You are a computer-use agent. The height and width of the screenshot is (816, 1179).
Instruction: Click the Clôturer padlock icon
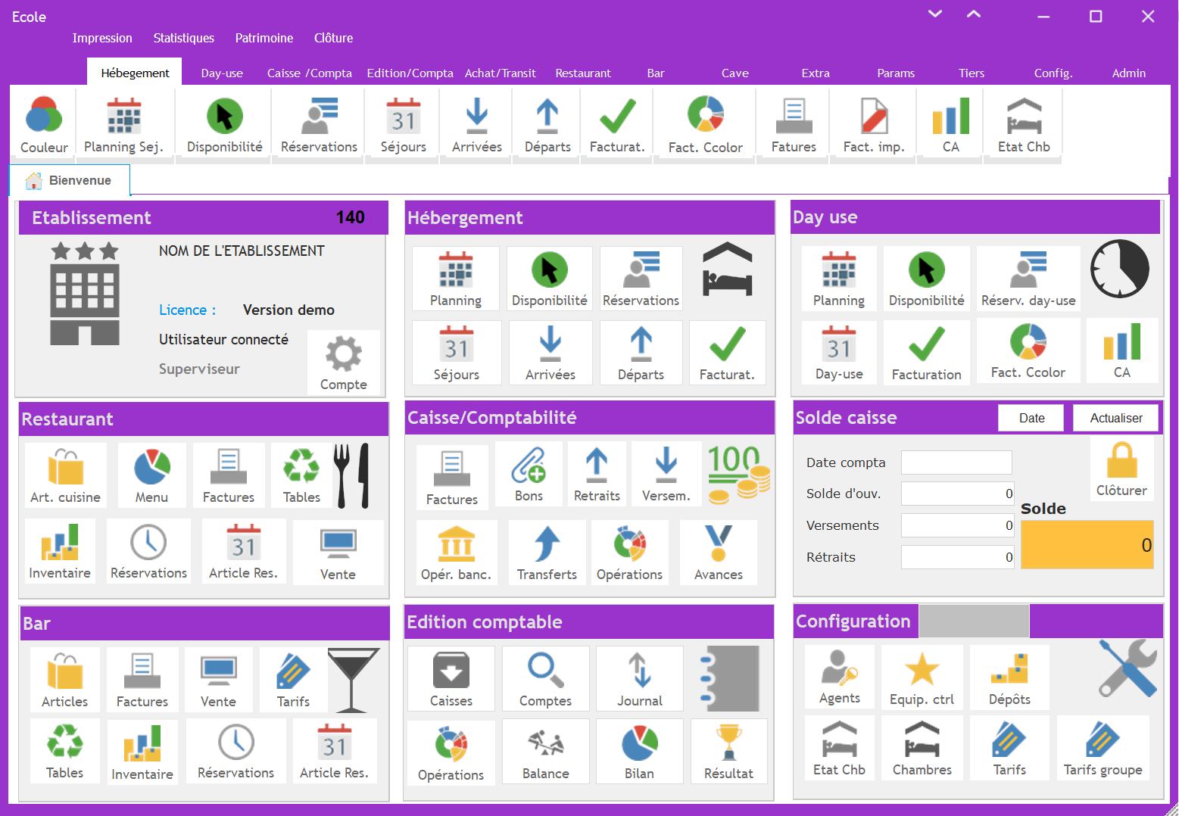coord(1121,469)
